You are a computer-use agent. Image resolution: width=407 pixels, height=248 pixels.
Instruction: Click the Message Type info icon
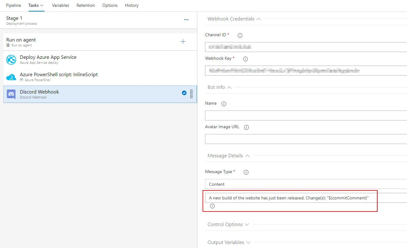[246, 172]
